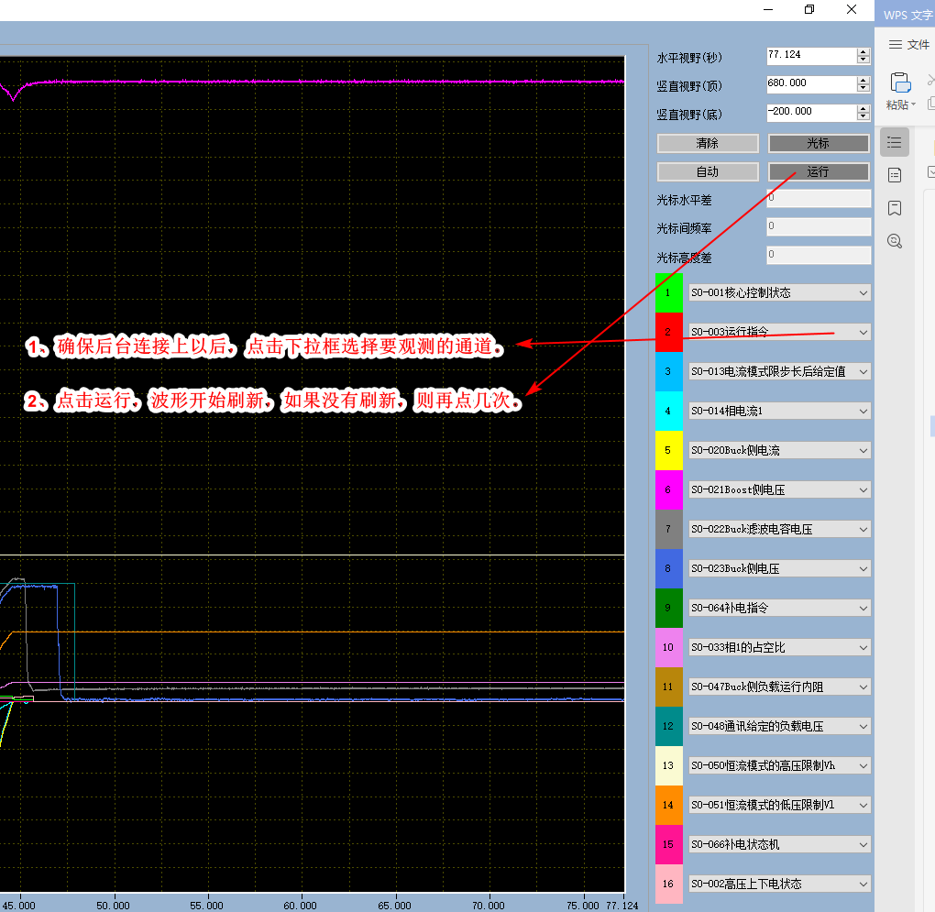Click the yellow channel 5 color swatch
Screen dimensions: 935x912
click(x=668, y=450)
